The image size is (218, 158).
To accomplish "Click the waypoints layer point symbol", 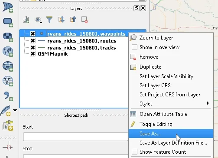I will [42, 33].
